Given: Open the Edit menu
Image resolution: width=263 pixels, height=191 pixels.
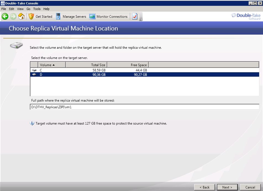Looking at the screenshot, I should coord(12,9).
